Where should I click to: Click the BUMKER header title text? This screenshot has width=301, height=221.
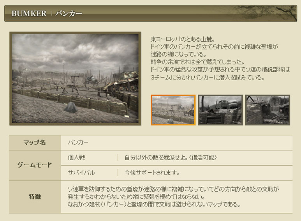(x=29, y=14)
